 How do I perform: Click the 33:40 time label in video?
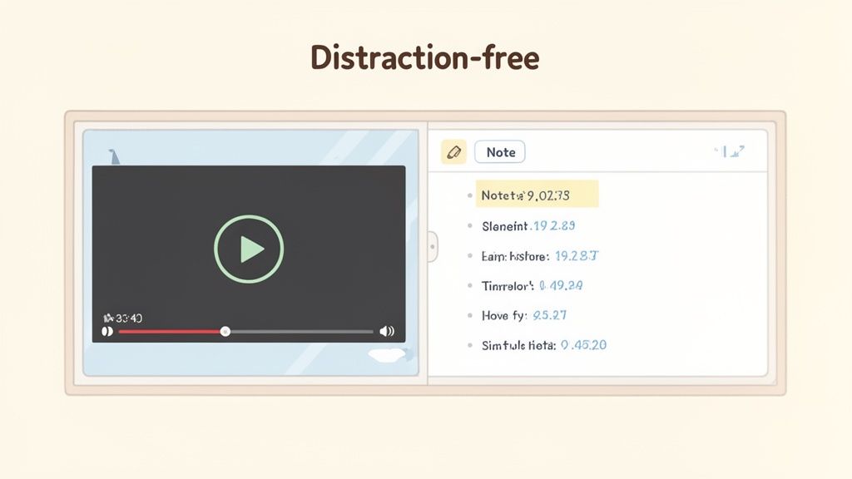pos(123,319)
